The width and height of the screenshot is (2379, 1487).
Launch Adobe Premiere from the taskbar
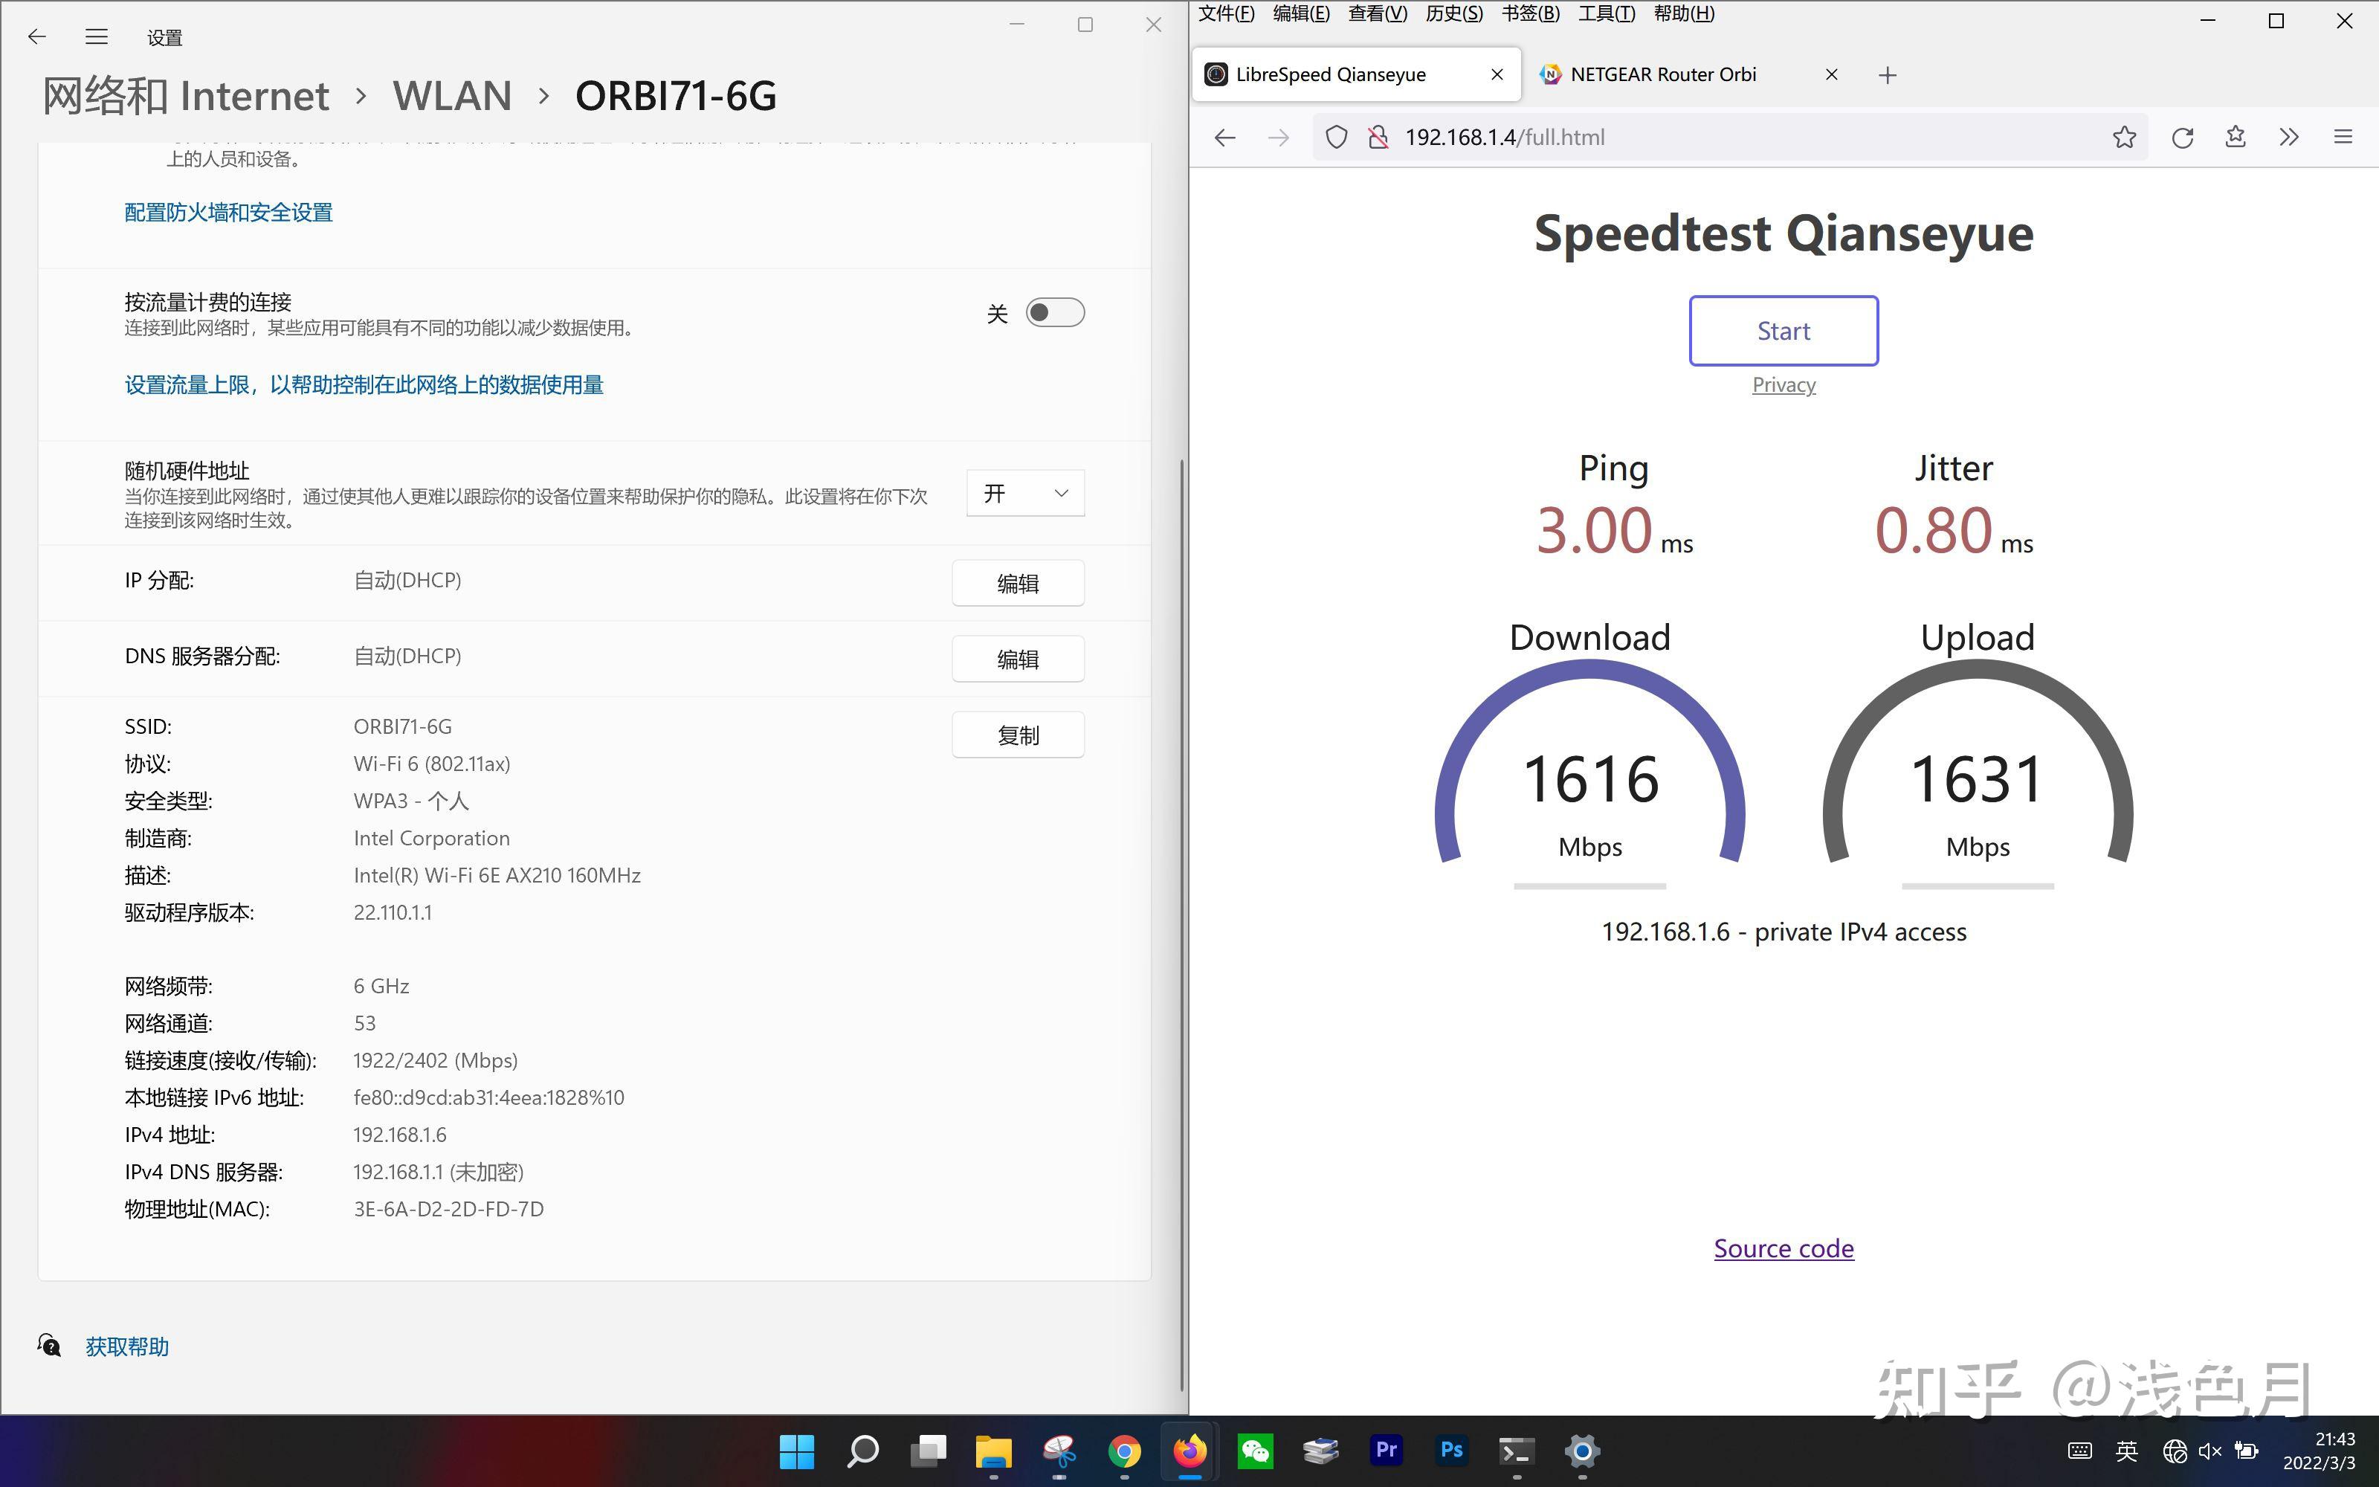point(1386,1451)
